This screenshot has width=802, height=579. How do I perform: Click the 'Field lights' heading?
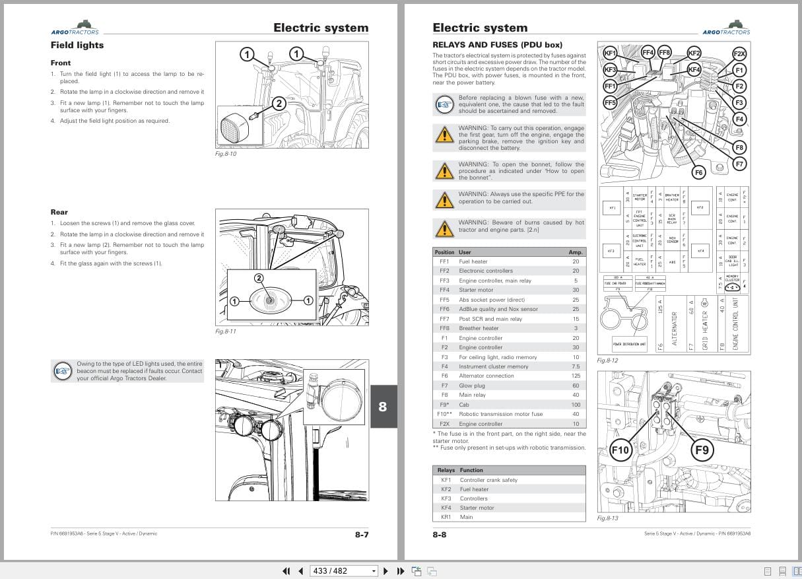77,46
